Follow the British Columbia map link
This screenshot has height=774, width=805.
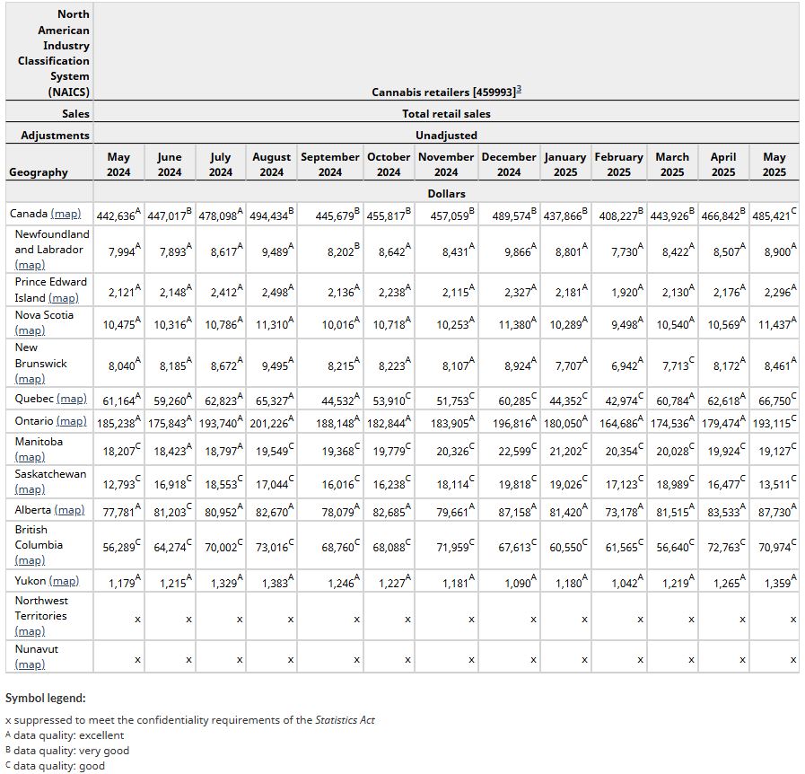pyautogui.click(x=30, y=560)
